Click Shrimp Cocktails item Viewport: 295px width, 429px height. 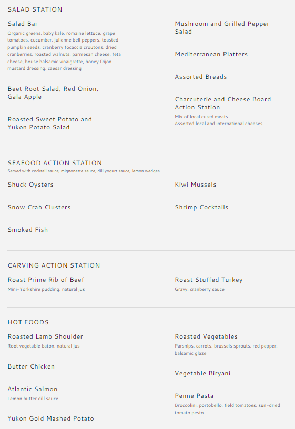click(201, 207)
